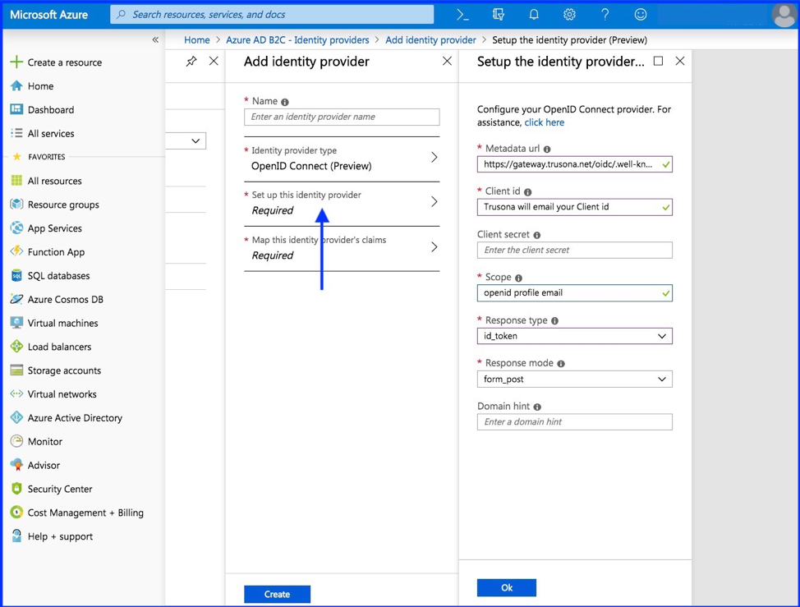Viewport: 800px width, 607px height.
Task: Click the Scope field
Action: pos(574,292)
